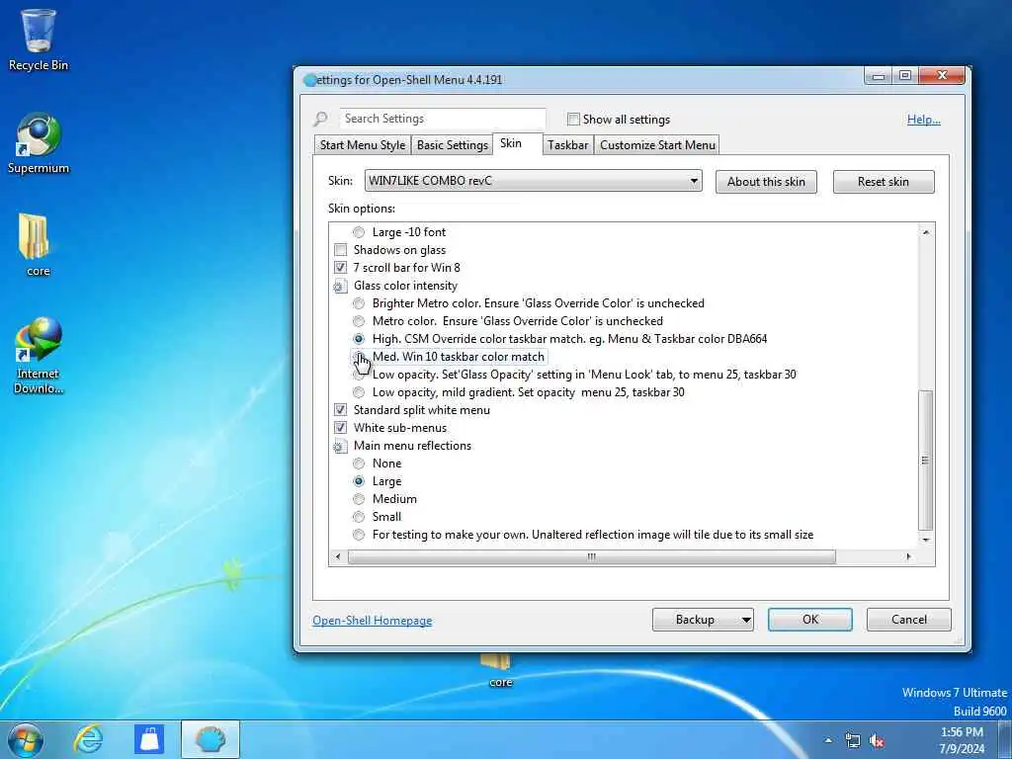Select Medium reflections radio button
This screenshot has height=759, width=1012.
coord(359,499)
